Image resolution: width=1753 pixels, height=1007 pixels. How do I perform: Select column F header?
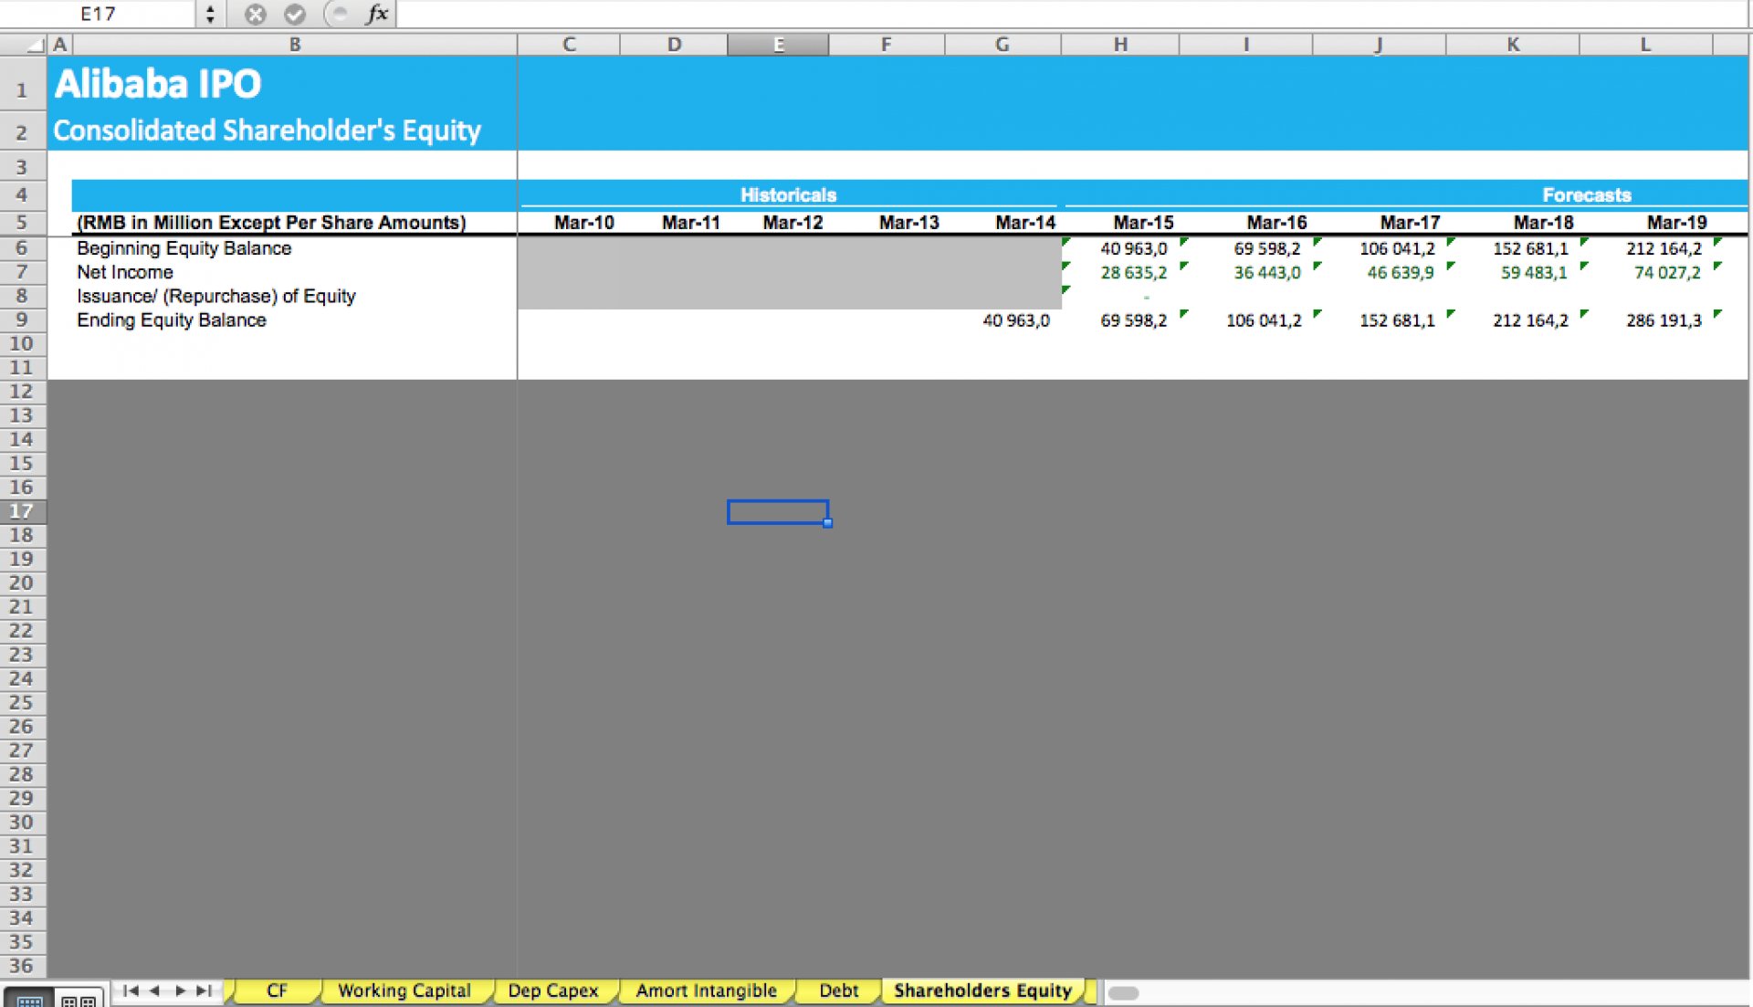coord(887,45)
